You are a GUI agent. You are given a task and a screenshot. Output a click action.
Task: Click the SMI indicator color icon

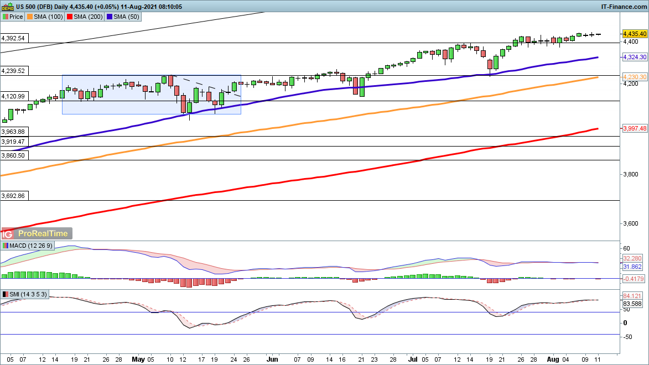click(6, 295)
